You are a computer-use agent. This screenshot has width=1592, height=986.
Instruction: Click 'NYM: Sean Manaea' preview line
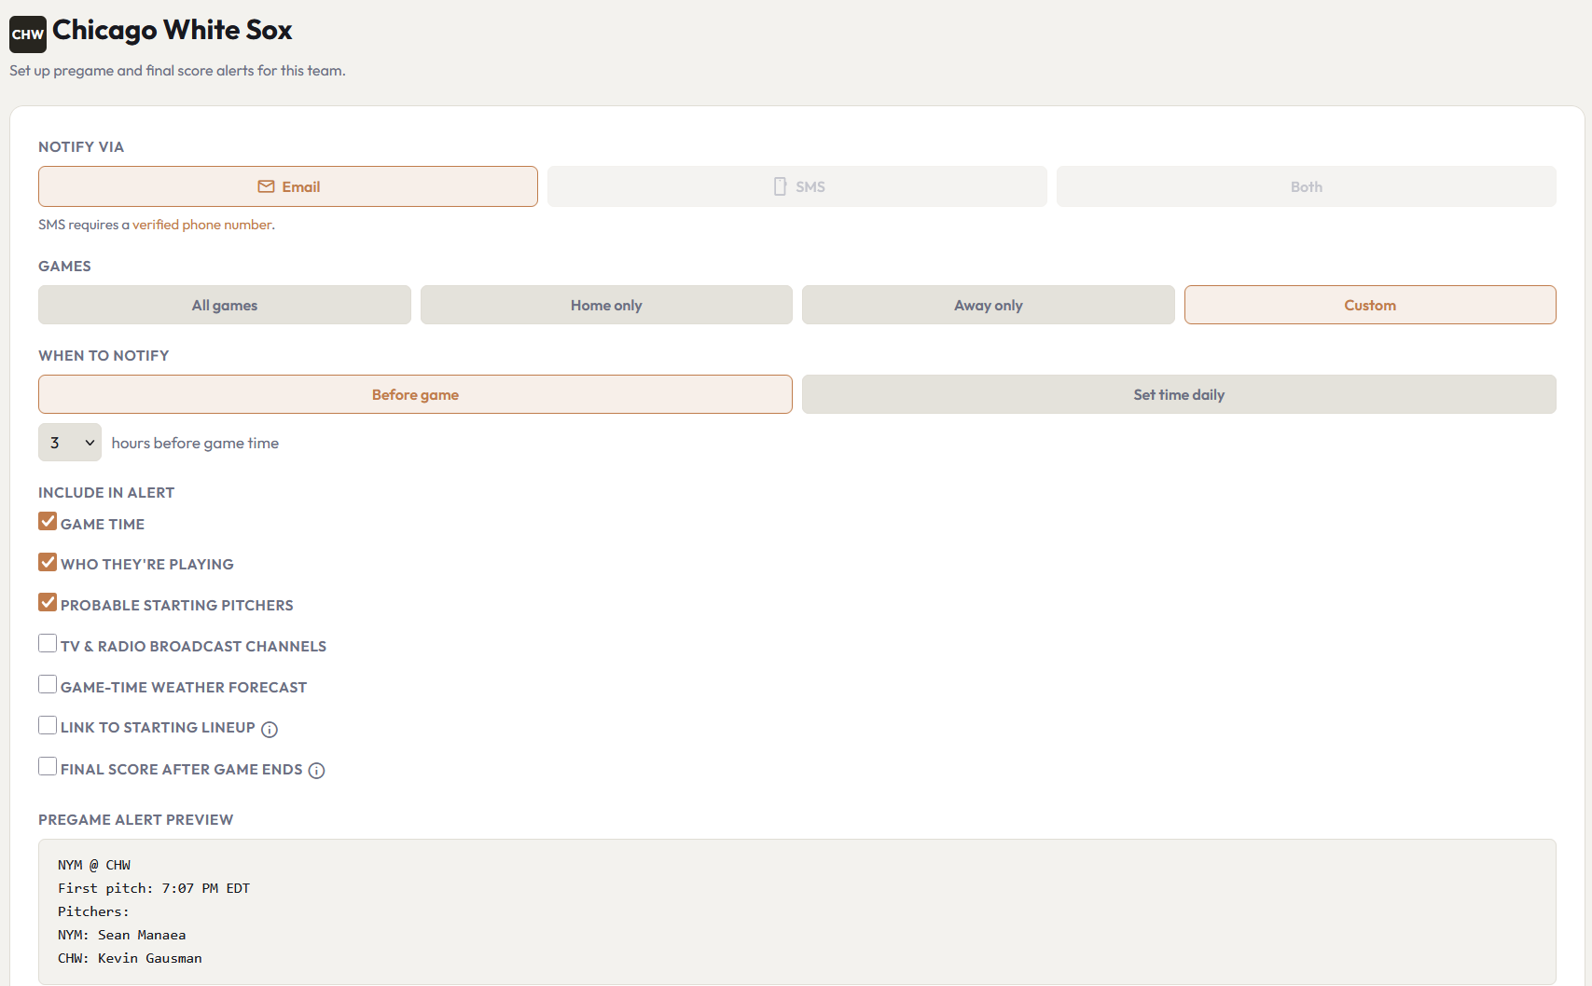pos(122,935)
